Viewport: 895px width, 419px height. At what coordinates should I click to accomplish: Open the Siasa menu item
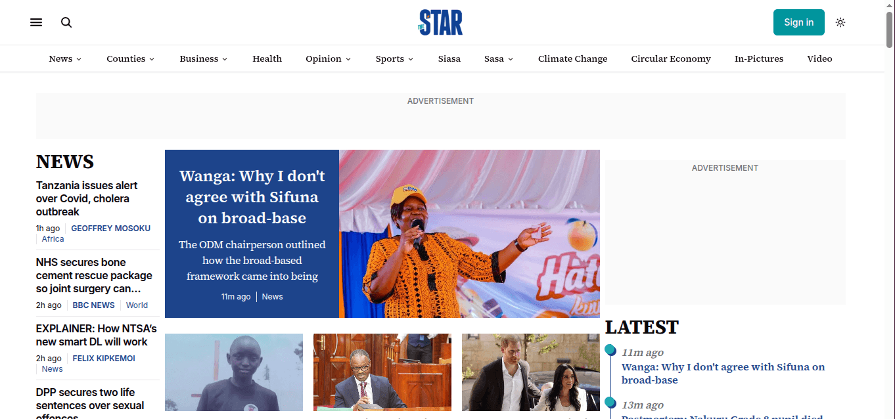tap(449, 58)
